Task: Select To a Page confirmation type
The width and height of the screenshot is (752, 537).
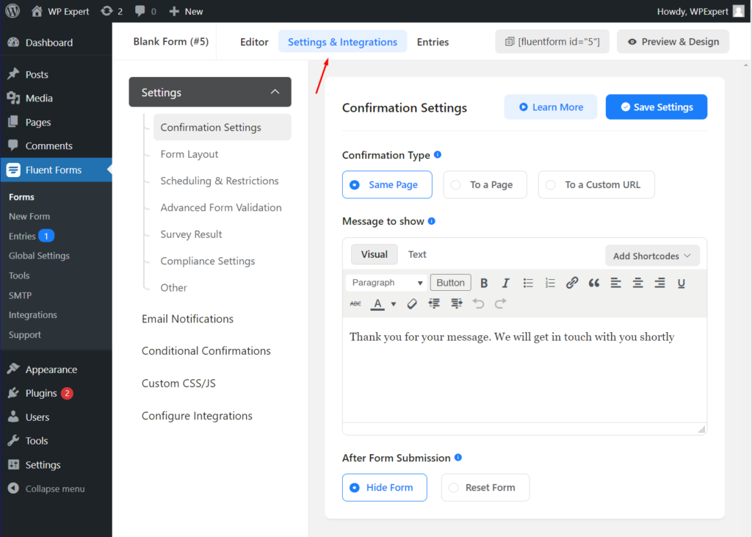Action: click(x=485, y=185)
